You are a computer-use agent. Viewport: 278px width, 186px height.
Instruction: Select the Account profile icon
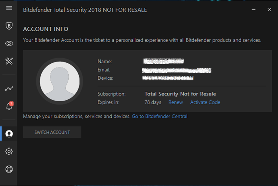point(9,134)
